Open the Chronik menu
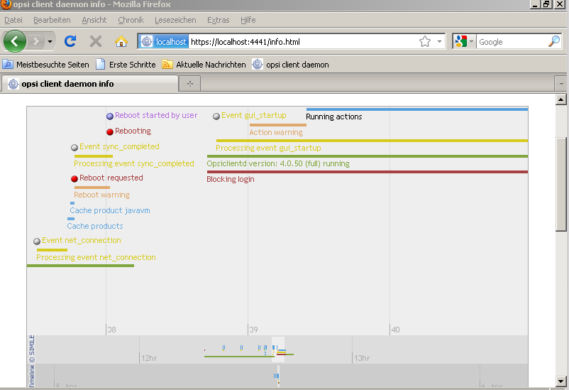 (x=131, y=20)
